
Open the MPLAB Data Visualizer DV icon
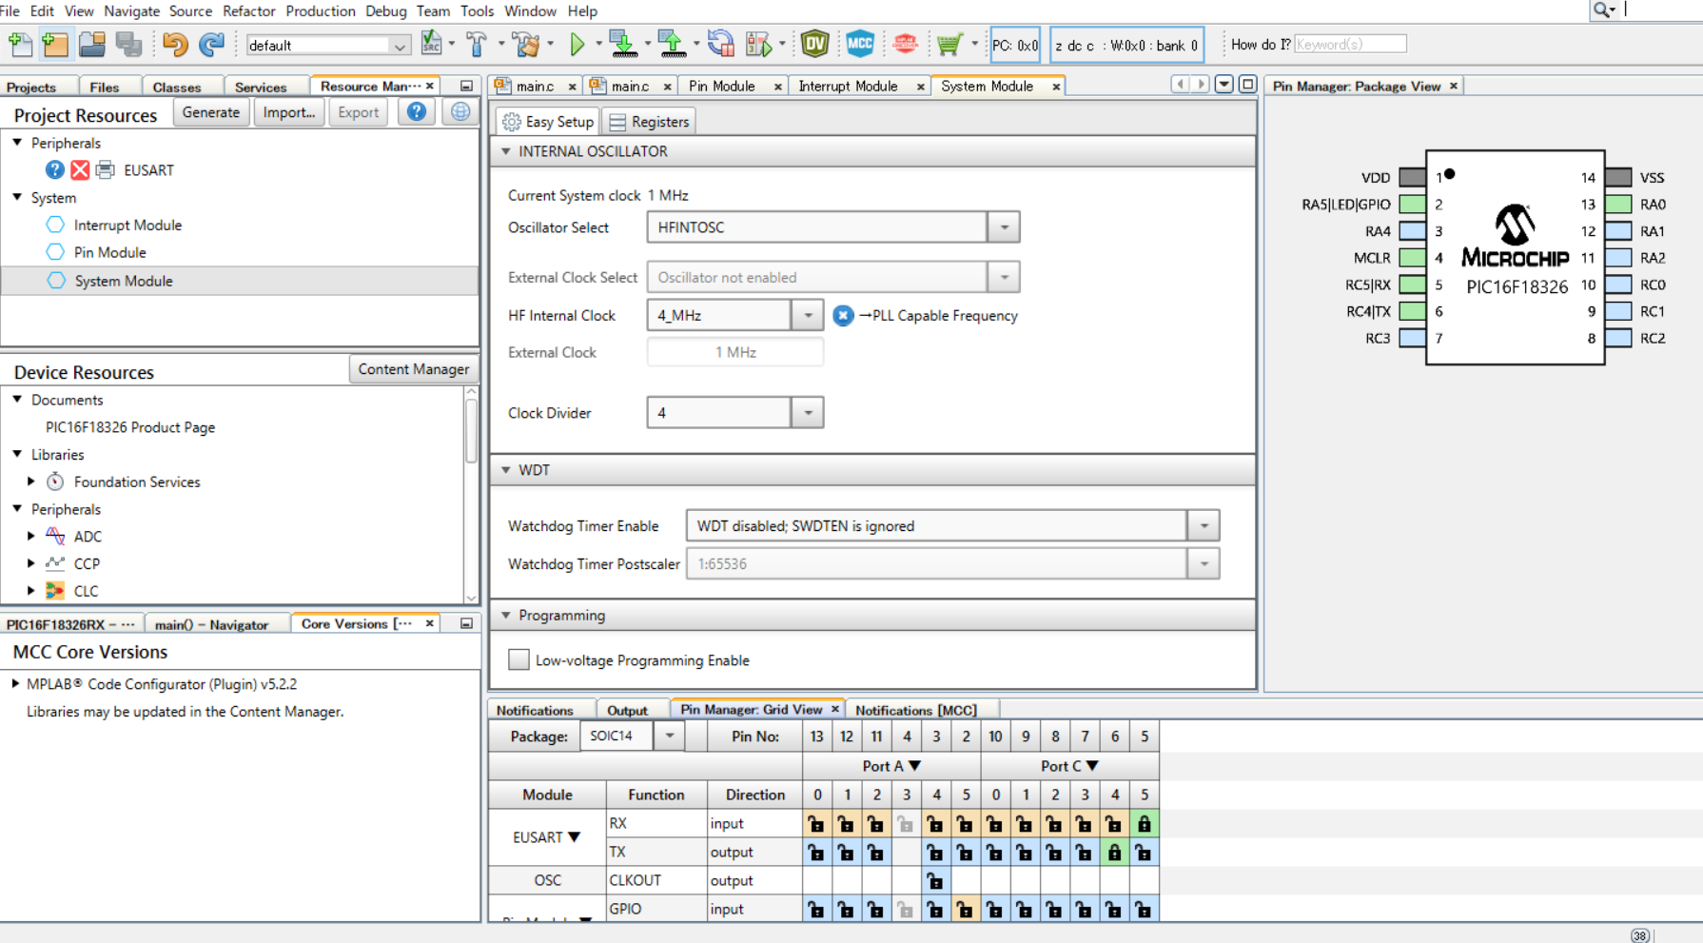(x=814, y=44)
